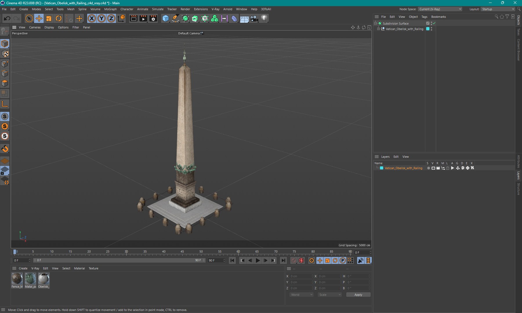The width and height of the screenshot is (522, 313).
Task: Select the Move tool in top toolbar
Action: pos(39,19)
